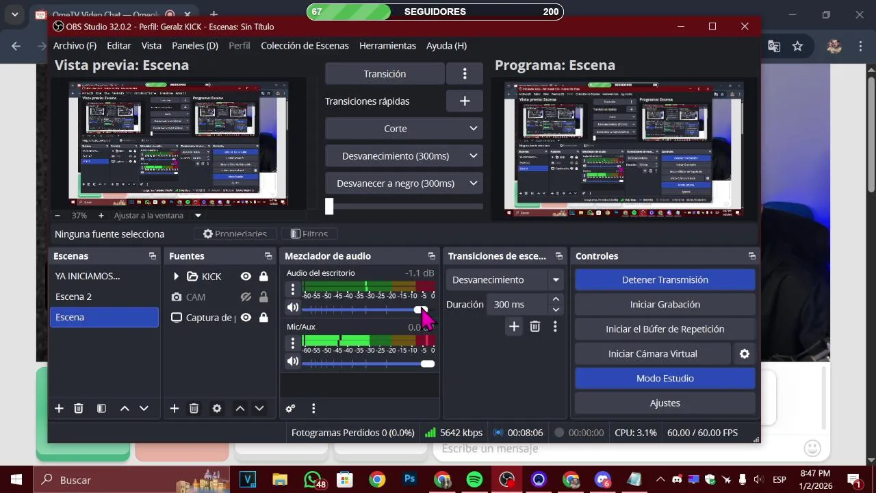Click Iniciar Grabación button
This screenshot has width=876, height=493.
pyautogui.click(x=665, y=304)
